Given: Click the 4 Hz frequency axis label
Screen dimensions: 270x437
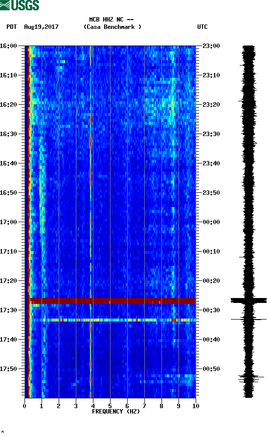Looking at the screenshot, I should 93,406.
